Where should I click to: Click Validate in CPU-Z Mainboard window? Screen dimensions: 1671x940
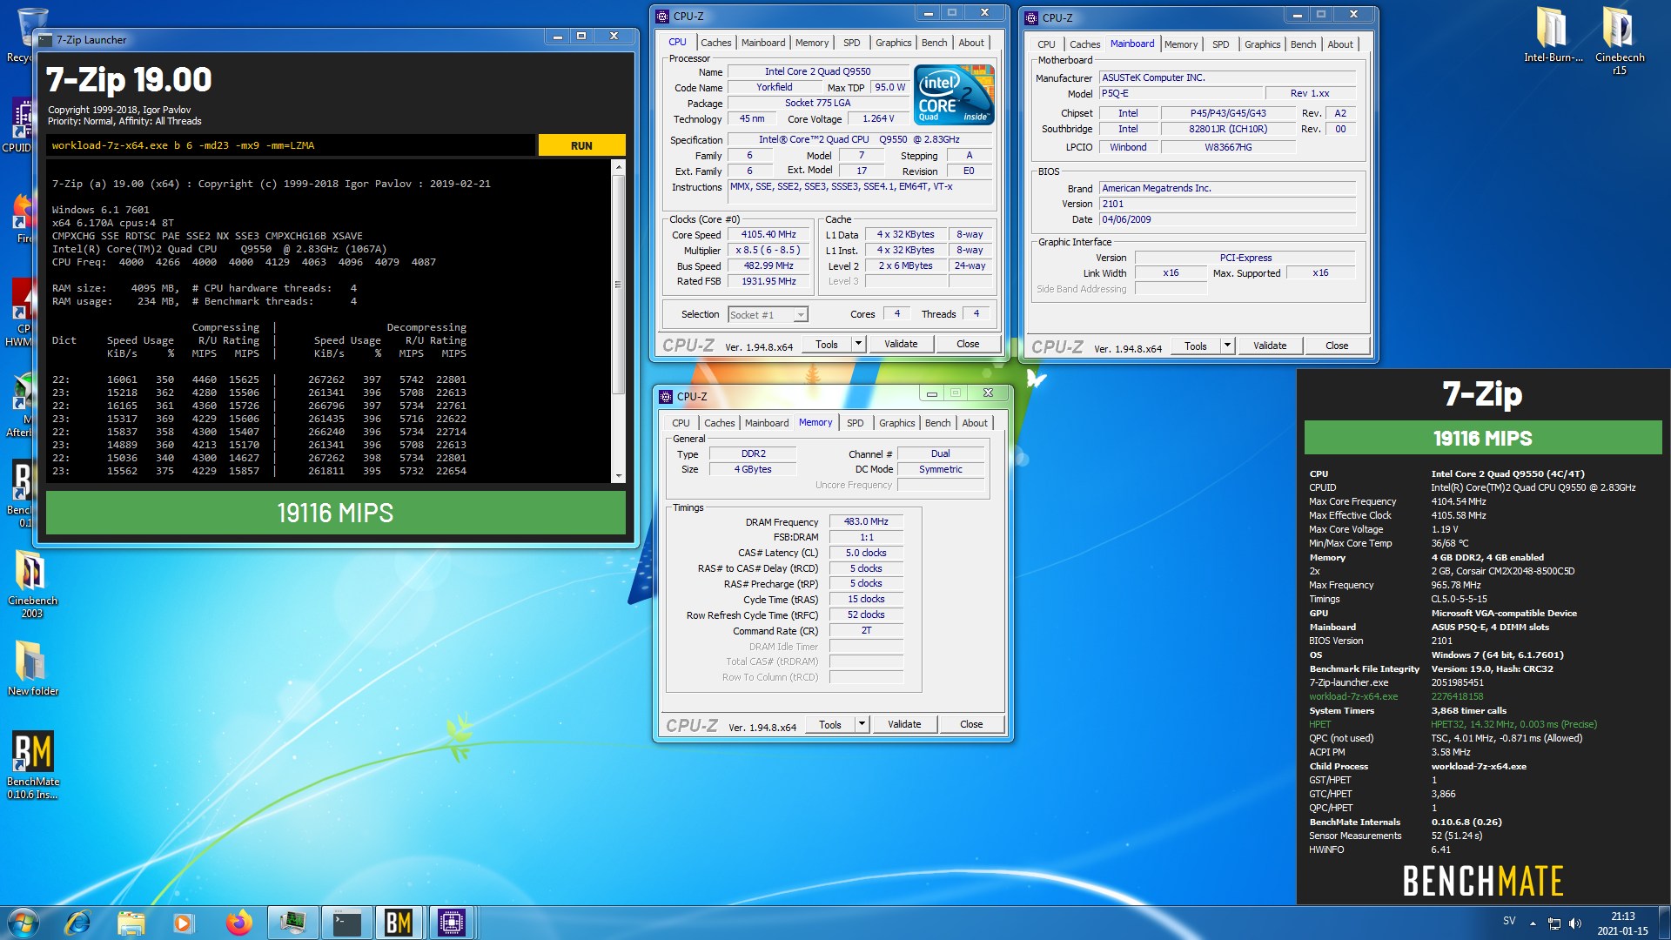[x=1270, y=346]
